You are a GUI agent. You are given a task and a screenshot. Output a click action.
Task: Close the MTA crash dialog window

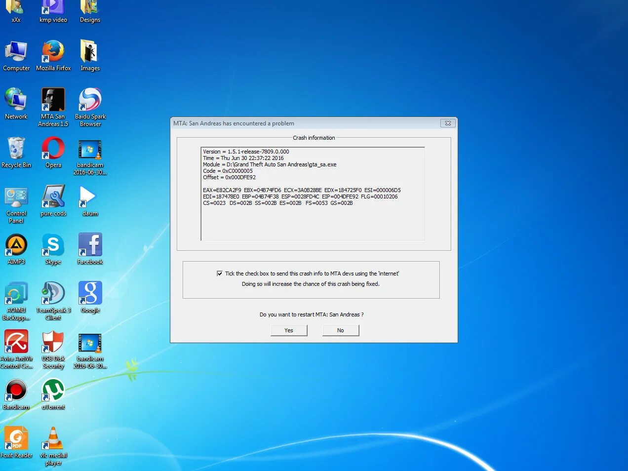point(448,123)
